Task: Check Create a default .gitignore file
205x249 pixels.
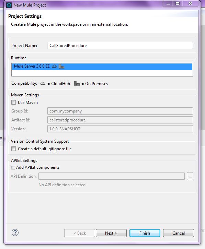Action: click(14, 149)
